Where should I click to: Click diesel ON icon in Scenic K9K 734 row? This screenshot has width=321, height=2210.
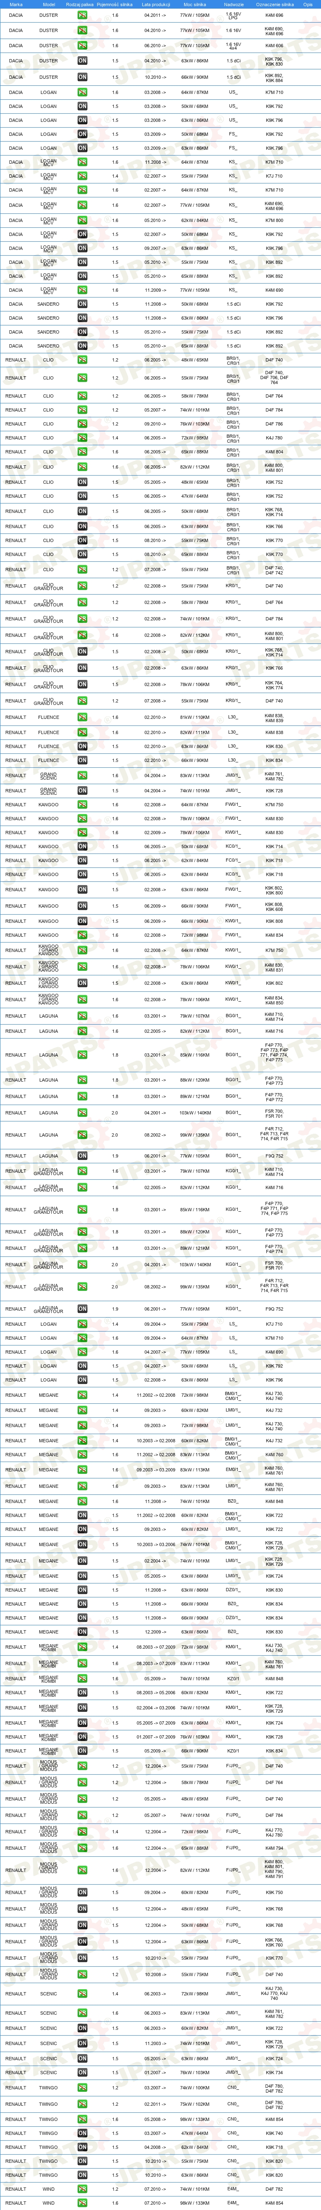(83, 2073)
